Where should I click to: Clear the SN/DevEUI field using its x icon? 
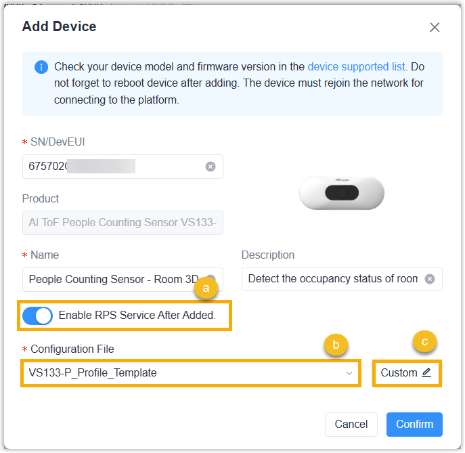point(211,167)
